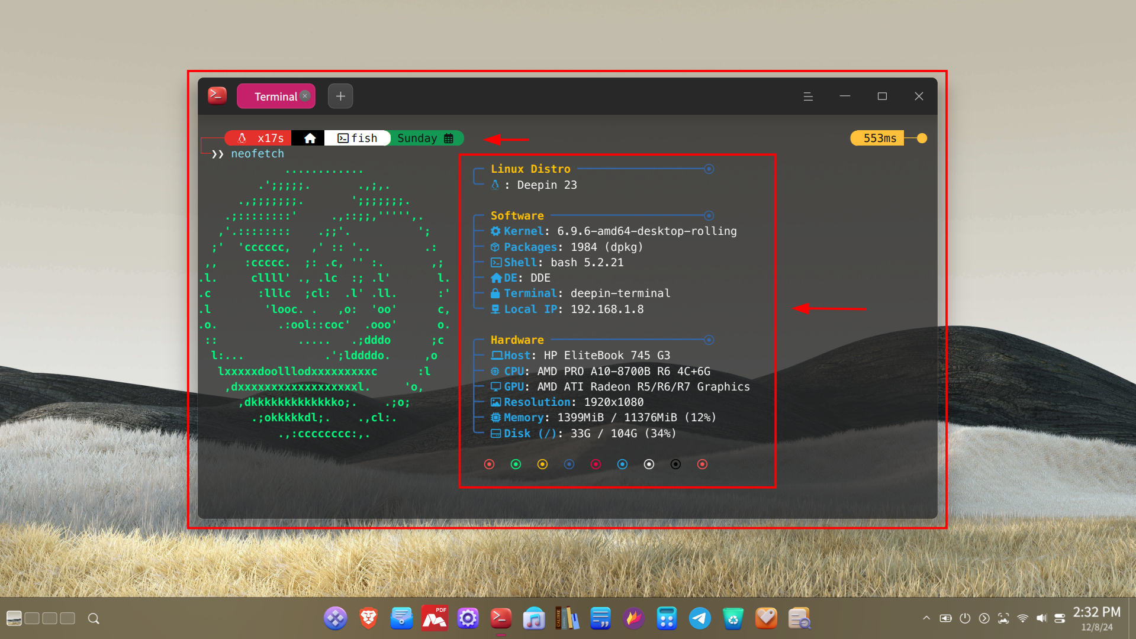Click the 2:32 PM clock in the tray

click(x=1096, y=618)
